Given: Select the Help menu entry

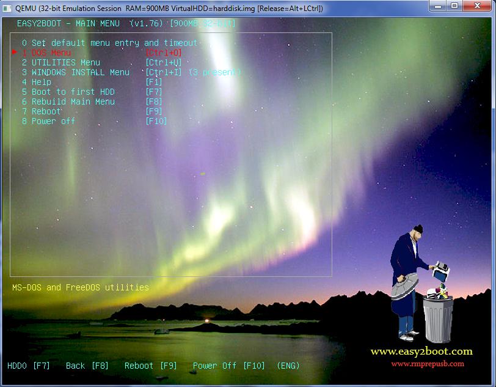Looking at the screenshot, I should (41, 82).
